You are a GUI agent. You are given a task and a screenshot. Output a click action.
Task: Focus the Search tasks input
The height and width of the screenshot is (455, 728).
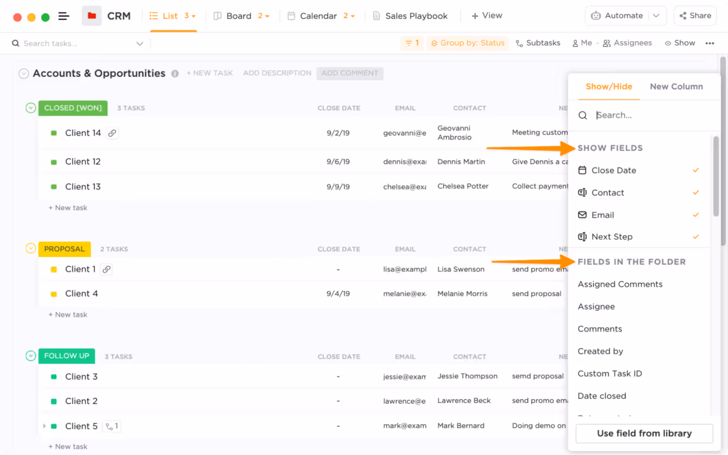point(76,44)
